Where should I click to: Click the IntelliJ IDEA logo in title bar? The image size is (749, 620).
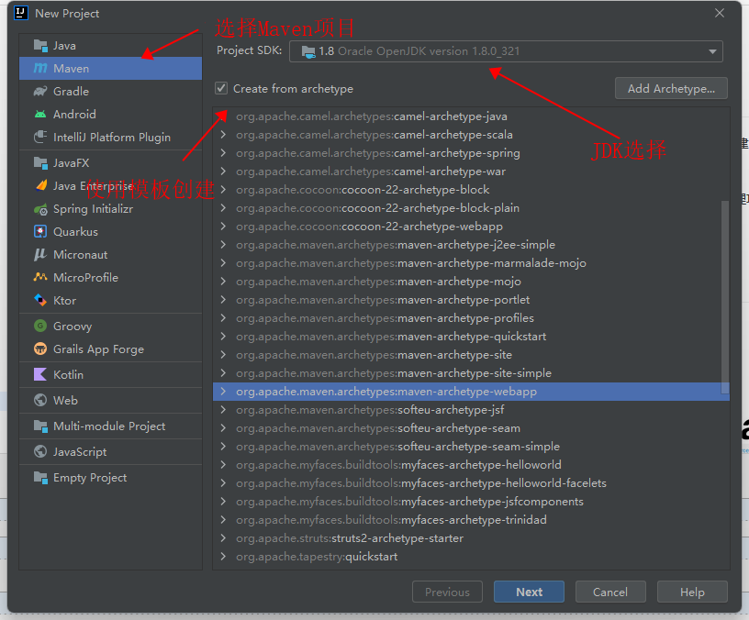[21, 13]
